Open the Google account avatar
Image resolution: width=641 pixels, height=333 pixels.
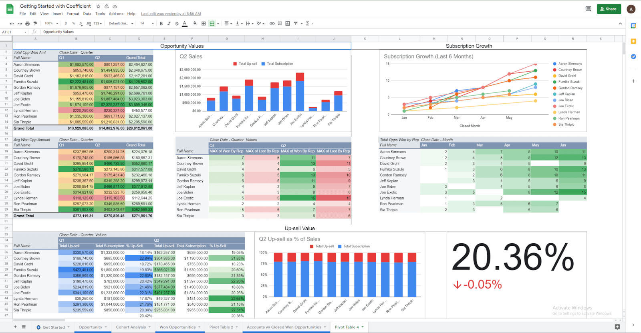coord(631,9)
